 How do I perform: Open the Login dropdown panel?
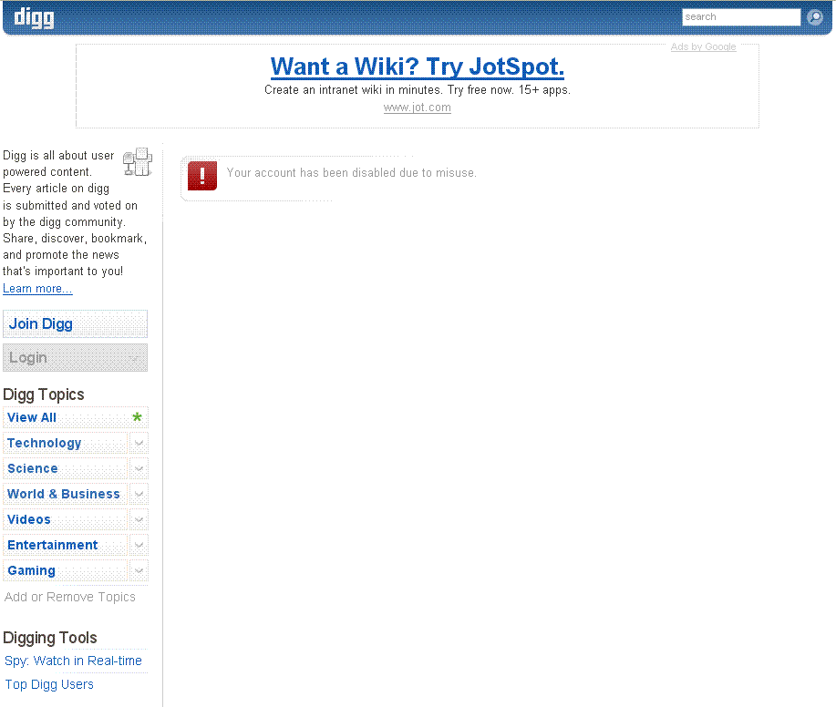(x=75, y=358)
